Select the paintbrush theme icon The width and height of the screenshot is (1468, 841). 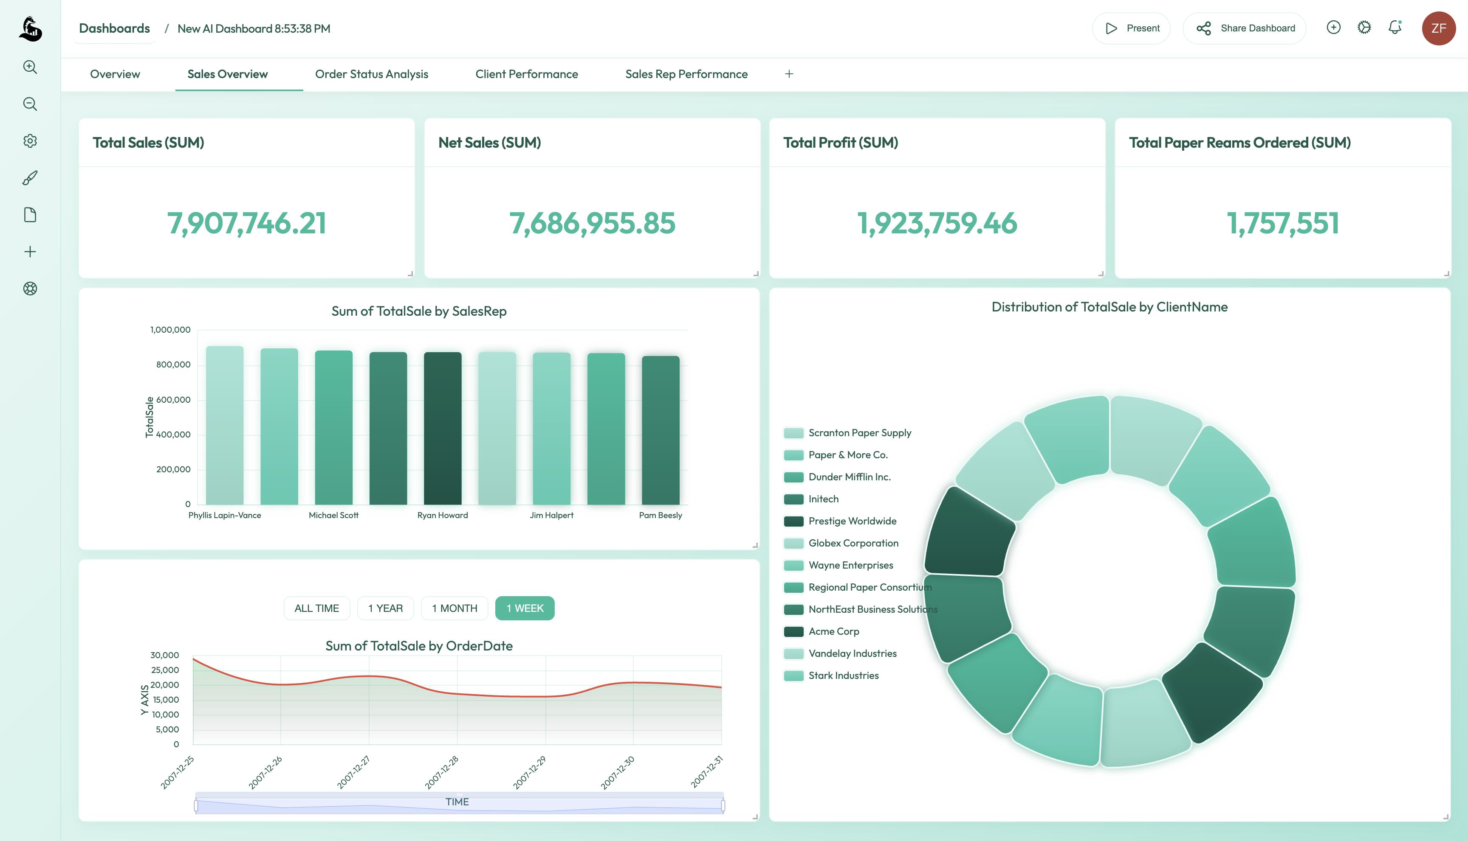point(30,178)
